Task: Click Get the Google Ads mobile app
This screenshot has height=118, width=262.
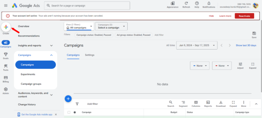Action: tap(37, 114)
